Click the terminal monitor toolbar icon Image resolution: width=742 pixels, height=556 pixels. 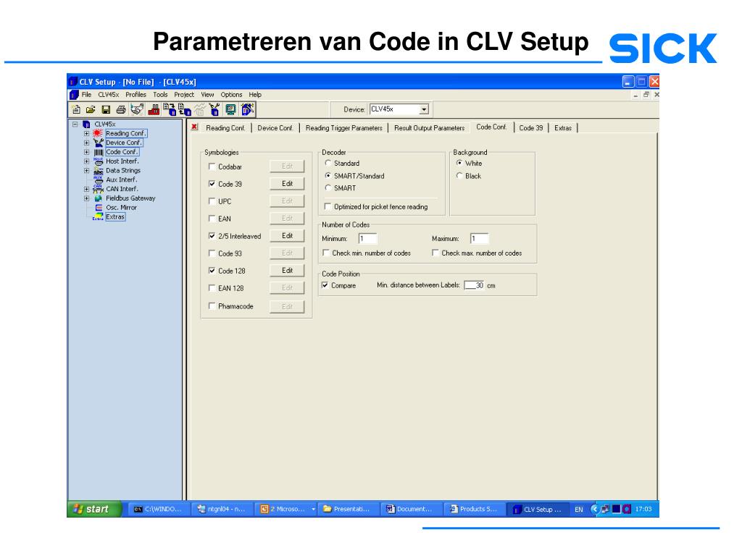pos(230,110)
